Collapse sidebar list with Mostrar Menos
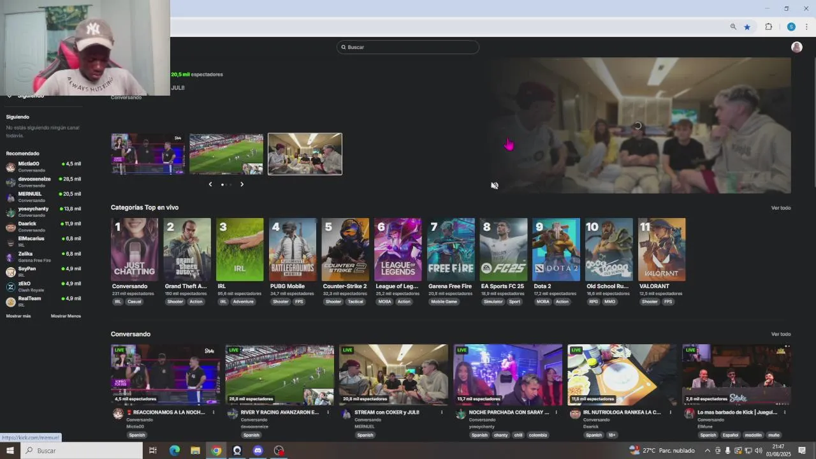816x459 pixels. coord(66,316)
